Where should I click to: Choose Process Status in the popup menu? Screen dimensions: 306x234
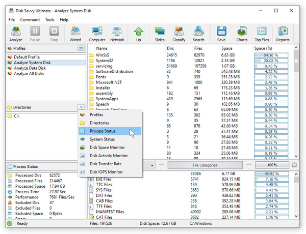click(110, 131)
